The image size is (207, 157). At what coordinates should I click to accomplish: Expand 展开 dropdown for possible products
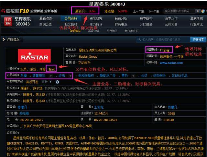(47, 82)
